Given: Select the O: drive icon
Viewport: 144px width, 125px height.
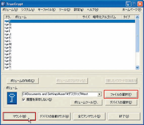Looking at the screenshot, I should tap(6, 51).
